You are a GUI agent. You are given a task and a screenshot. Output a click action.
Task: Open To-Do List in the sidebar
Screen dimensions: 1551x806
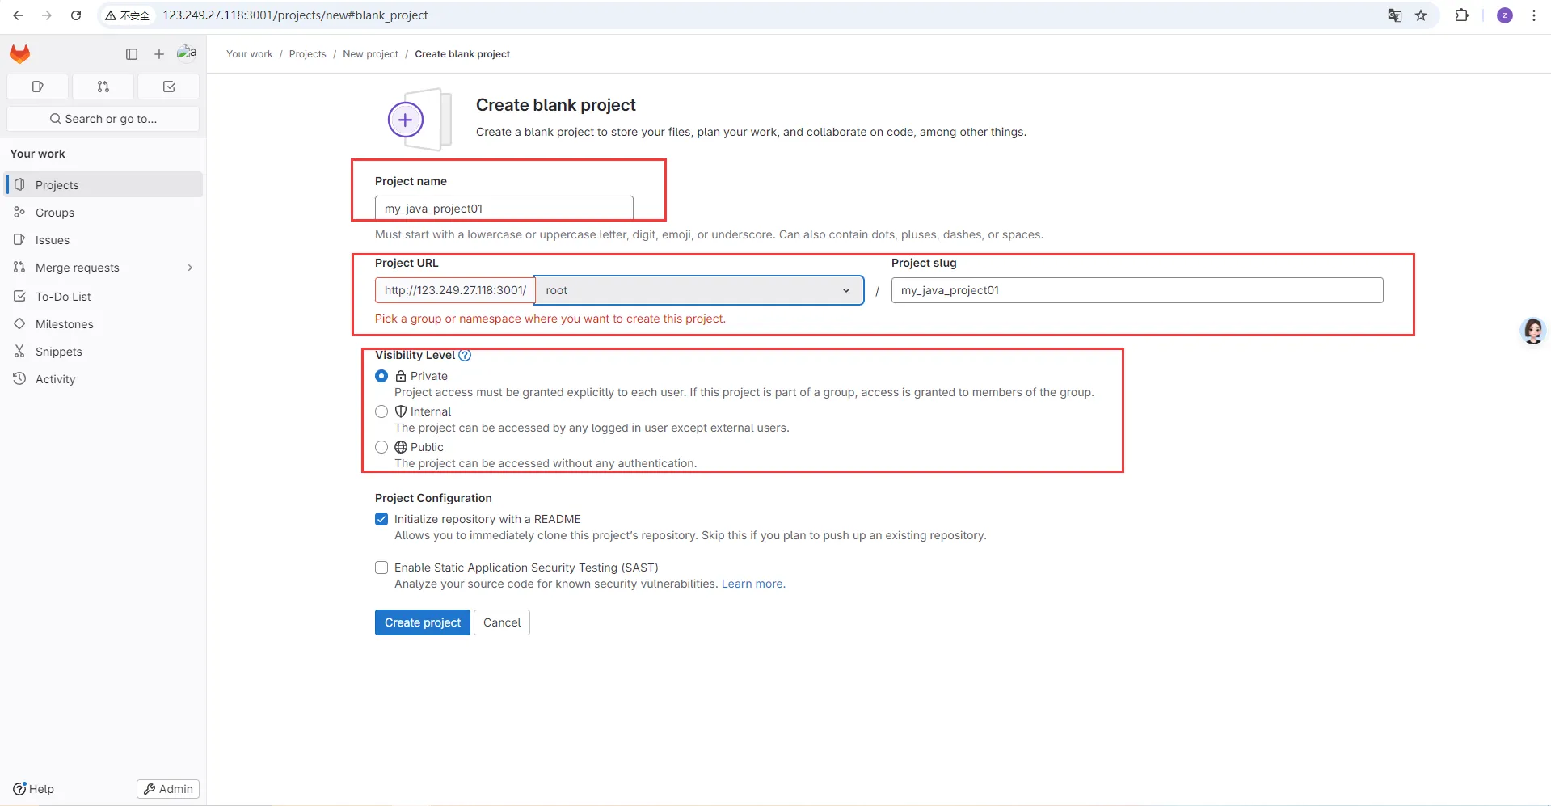(x=103, y=297)
